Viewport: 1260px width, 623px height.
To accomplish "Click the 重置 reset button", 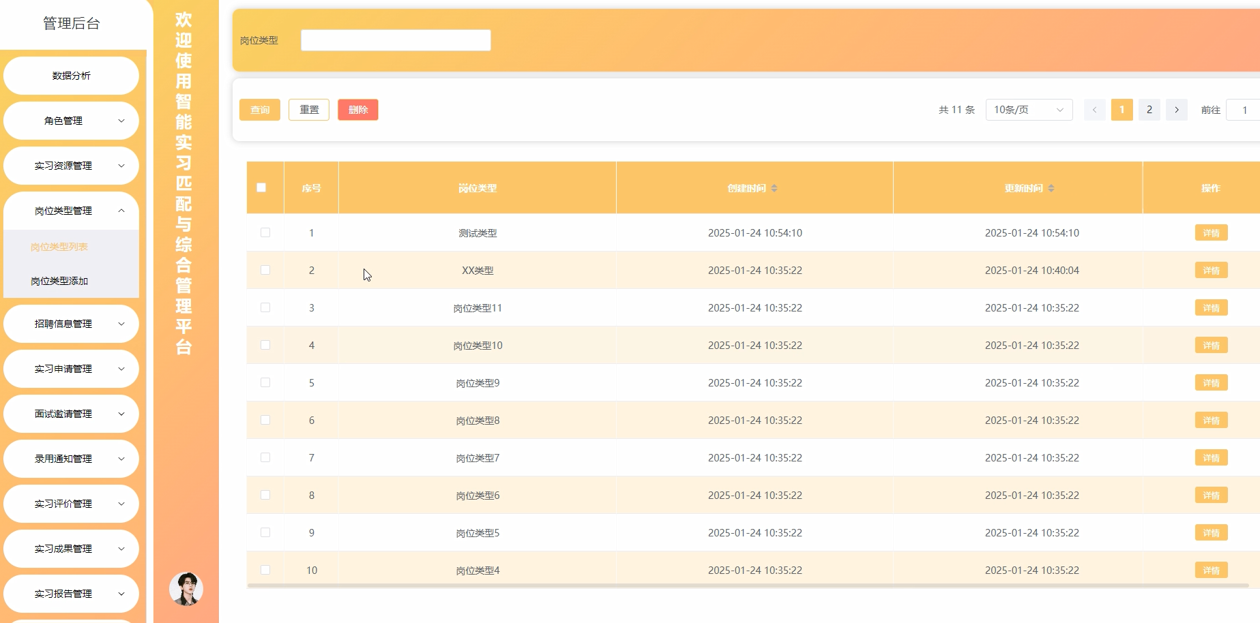I will pos(309,110).
